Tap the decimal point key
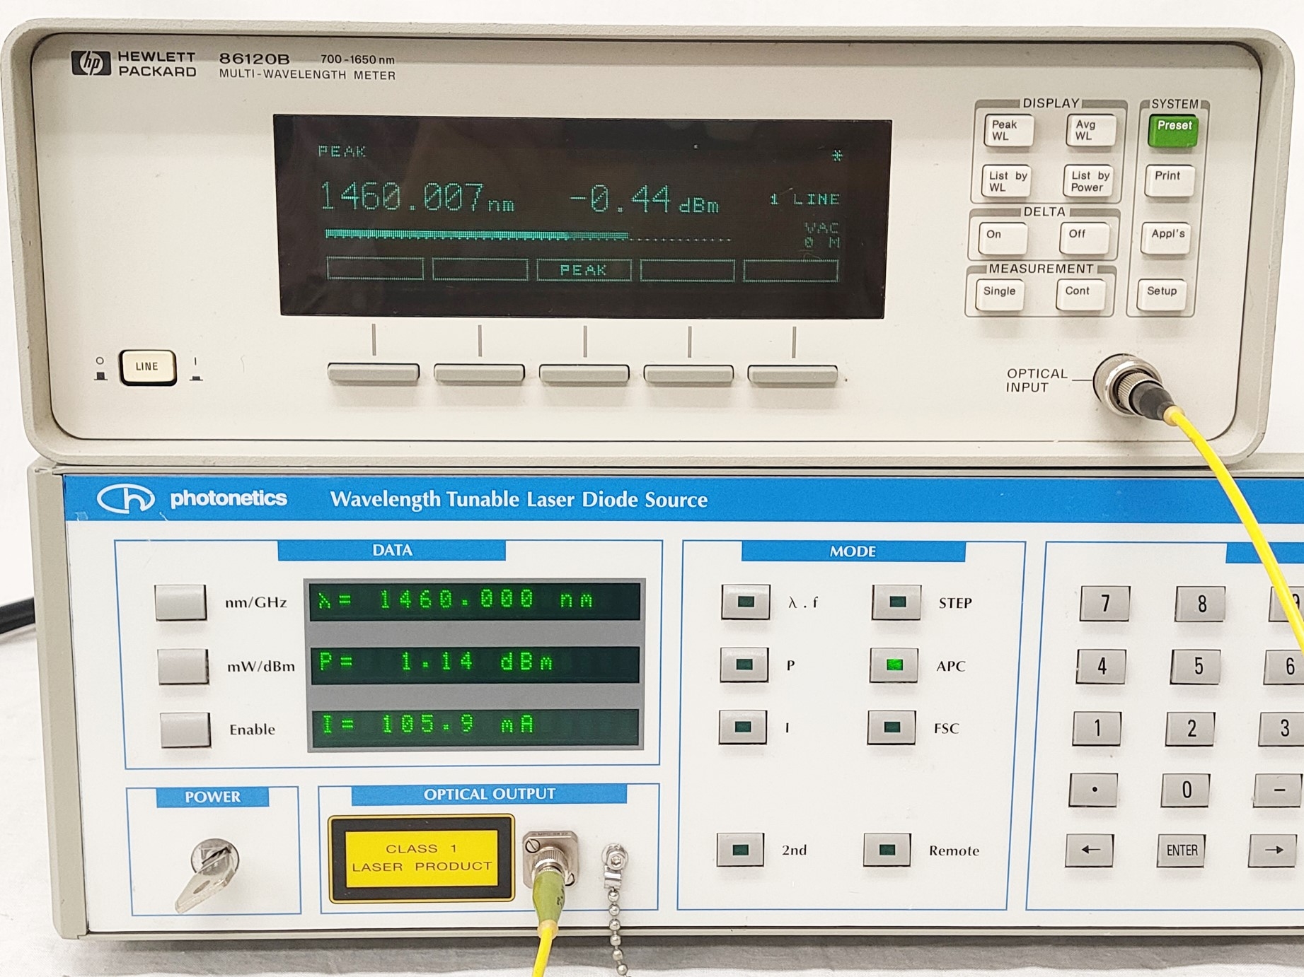Screen dimensions: 1304x977 pos(1094,790)
